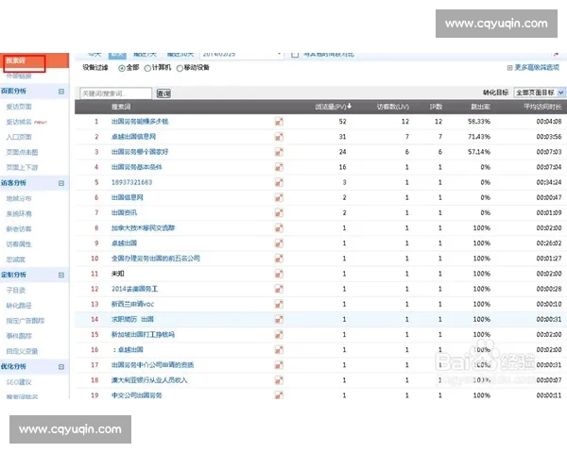The image size is (567, 453).
Task: Open the 出国劳务基本条件 keyword link
Action: tap(139, 167)
